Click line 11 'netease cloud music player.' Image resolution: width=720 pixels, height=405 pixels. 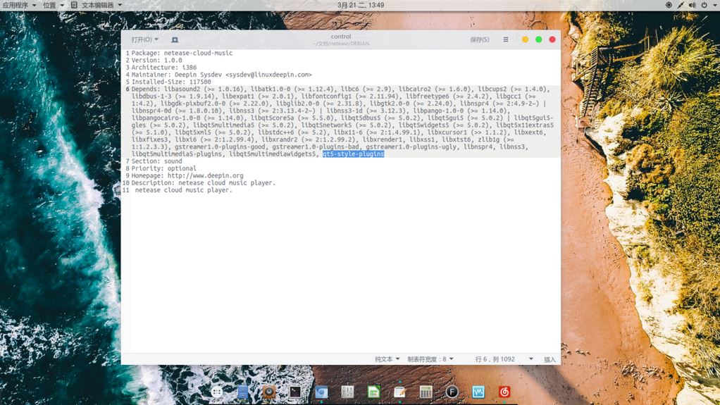184,190
